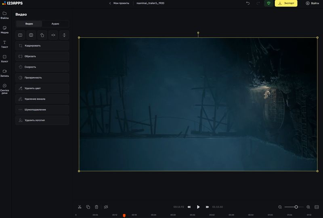The image size is (323, 218).
Task: Zoom out the timeline with minus magnifier
Action: (x=280, y=207)
